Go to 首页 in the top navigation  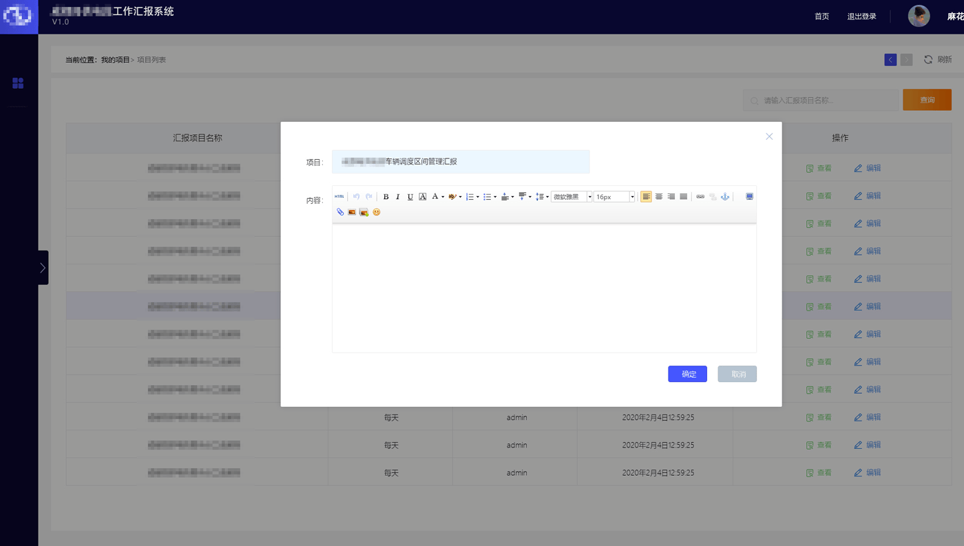[x=821, y=17]
